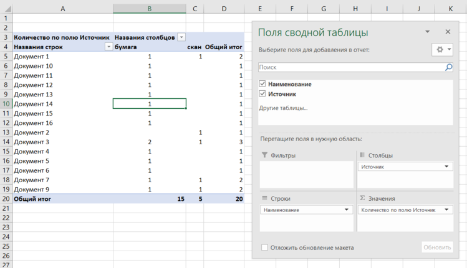Image resolution: width=467 pixels, height=268 pixels.
Task: Click grand total value 20
Action: pyautogui.click(x=224, y=199)
